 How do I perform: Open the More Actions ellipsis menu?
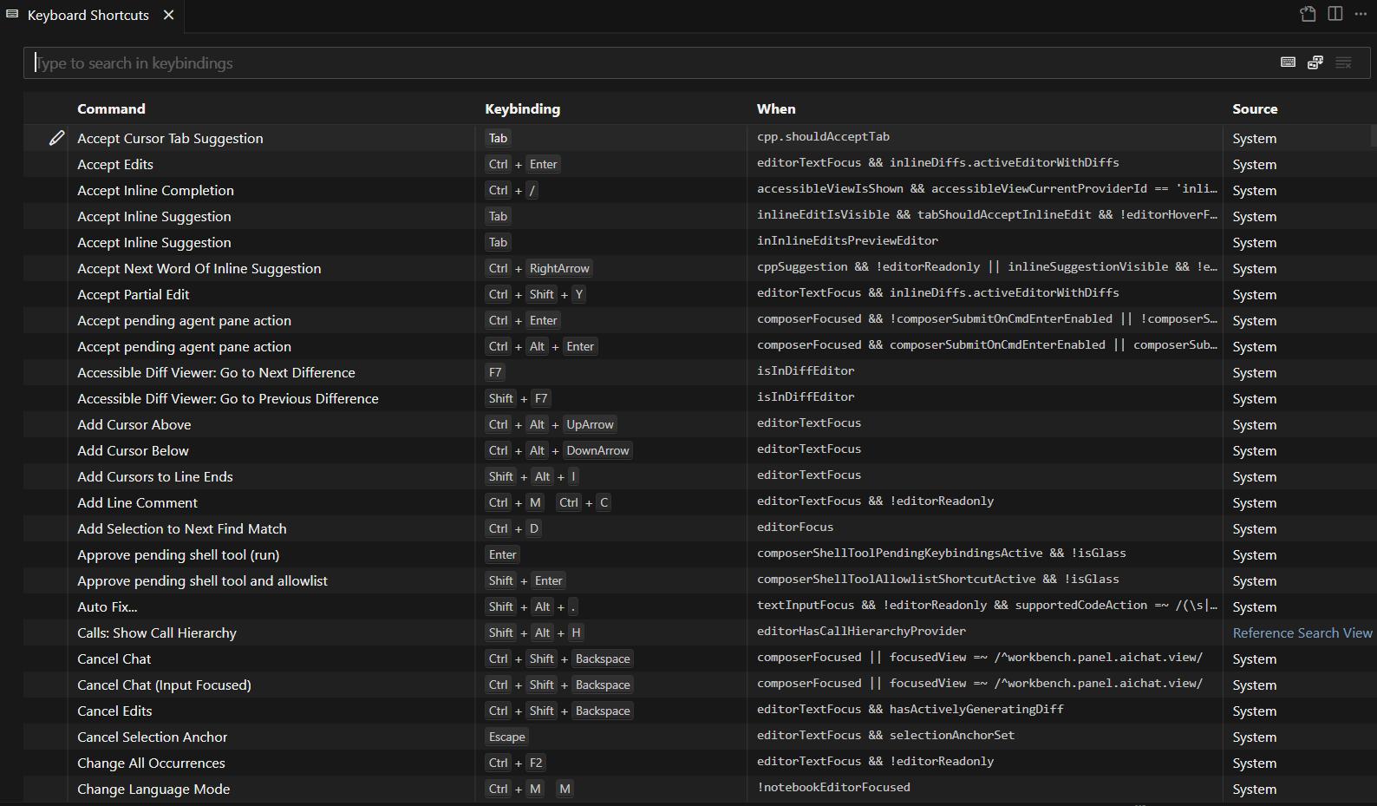(1361, 14)
